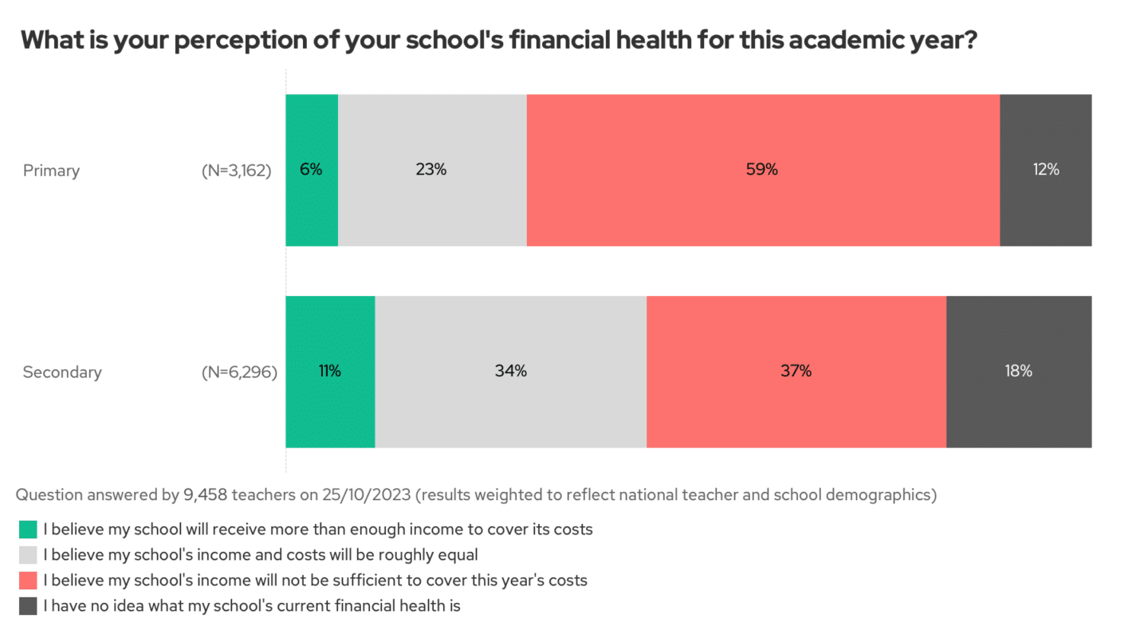1148x638 pixels.
Task: Click the red legend swatch
Action: 28,580
